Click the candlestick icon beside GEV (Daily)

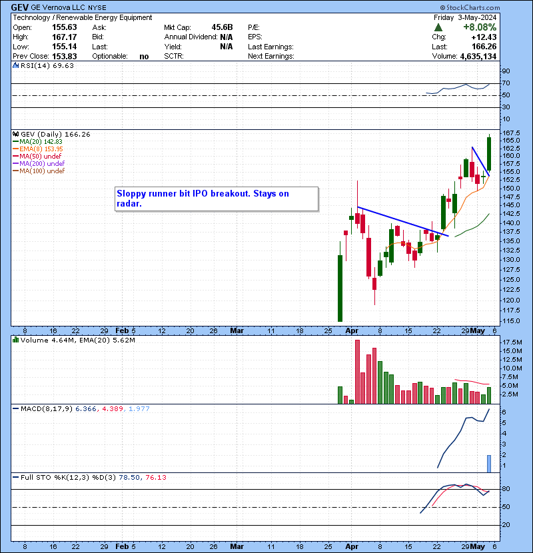[15, 135]
